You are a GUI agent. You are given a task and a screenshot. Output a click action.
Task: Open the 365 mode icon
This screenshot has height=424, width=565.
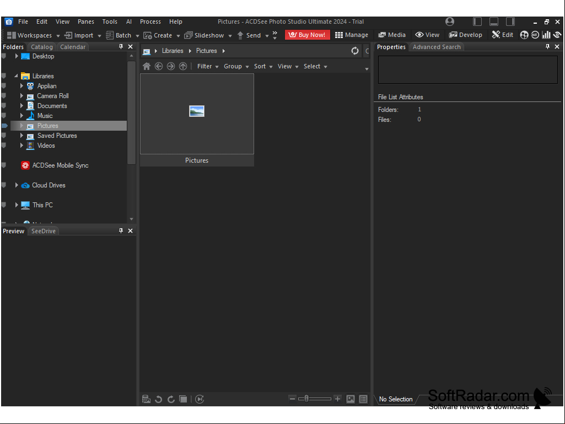click(535, 35)
